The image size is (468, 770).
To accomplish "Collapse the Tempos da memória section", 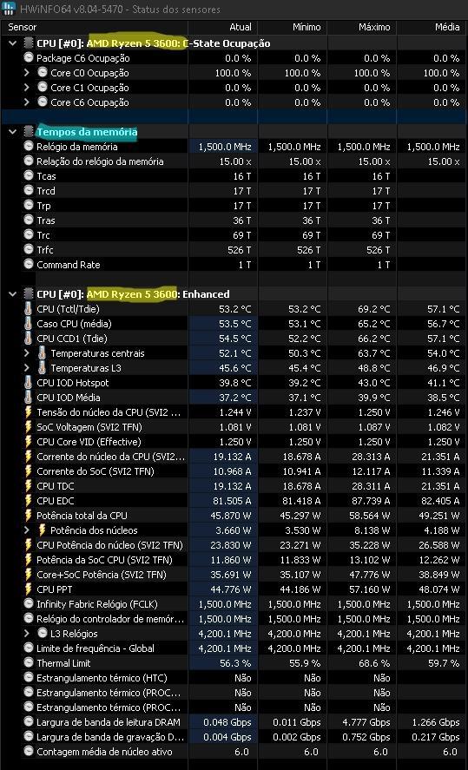I will [x=13, y=132].
